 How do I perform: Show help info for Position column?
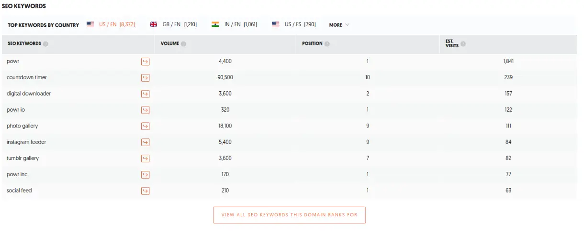(x=327, y=43)
